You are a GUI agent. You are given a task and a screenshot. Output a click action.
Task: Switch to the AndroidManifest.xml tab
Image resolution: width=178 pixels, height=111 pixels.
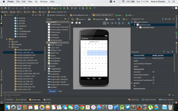80,15
